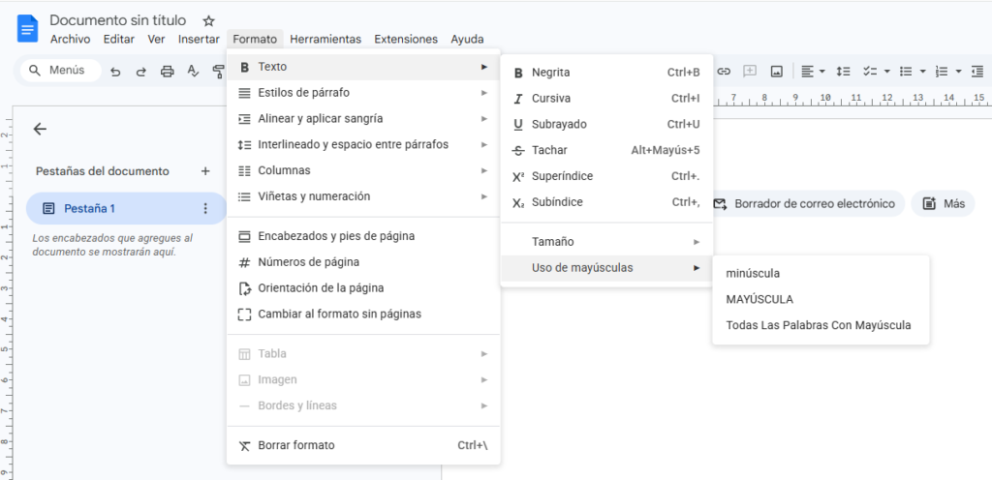Open the Ver menu

[x=156, y=39]
